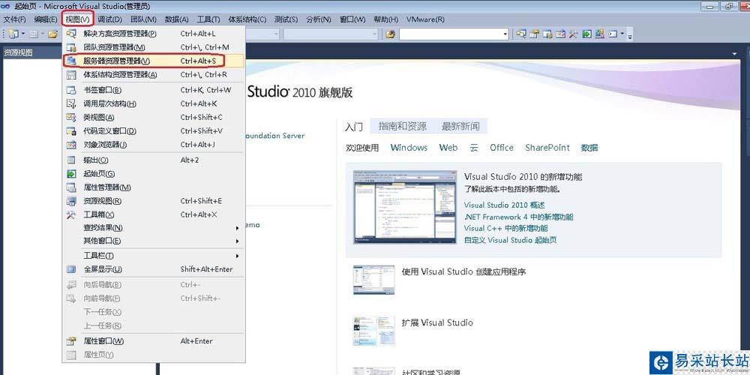750x375 pixels.
Task: Open the 数据(A) menu
Action: tap(176, 19)
